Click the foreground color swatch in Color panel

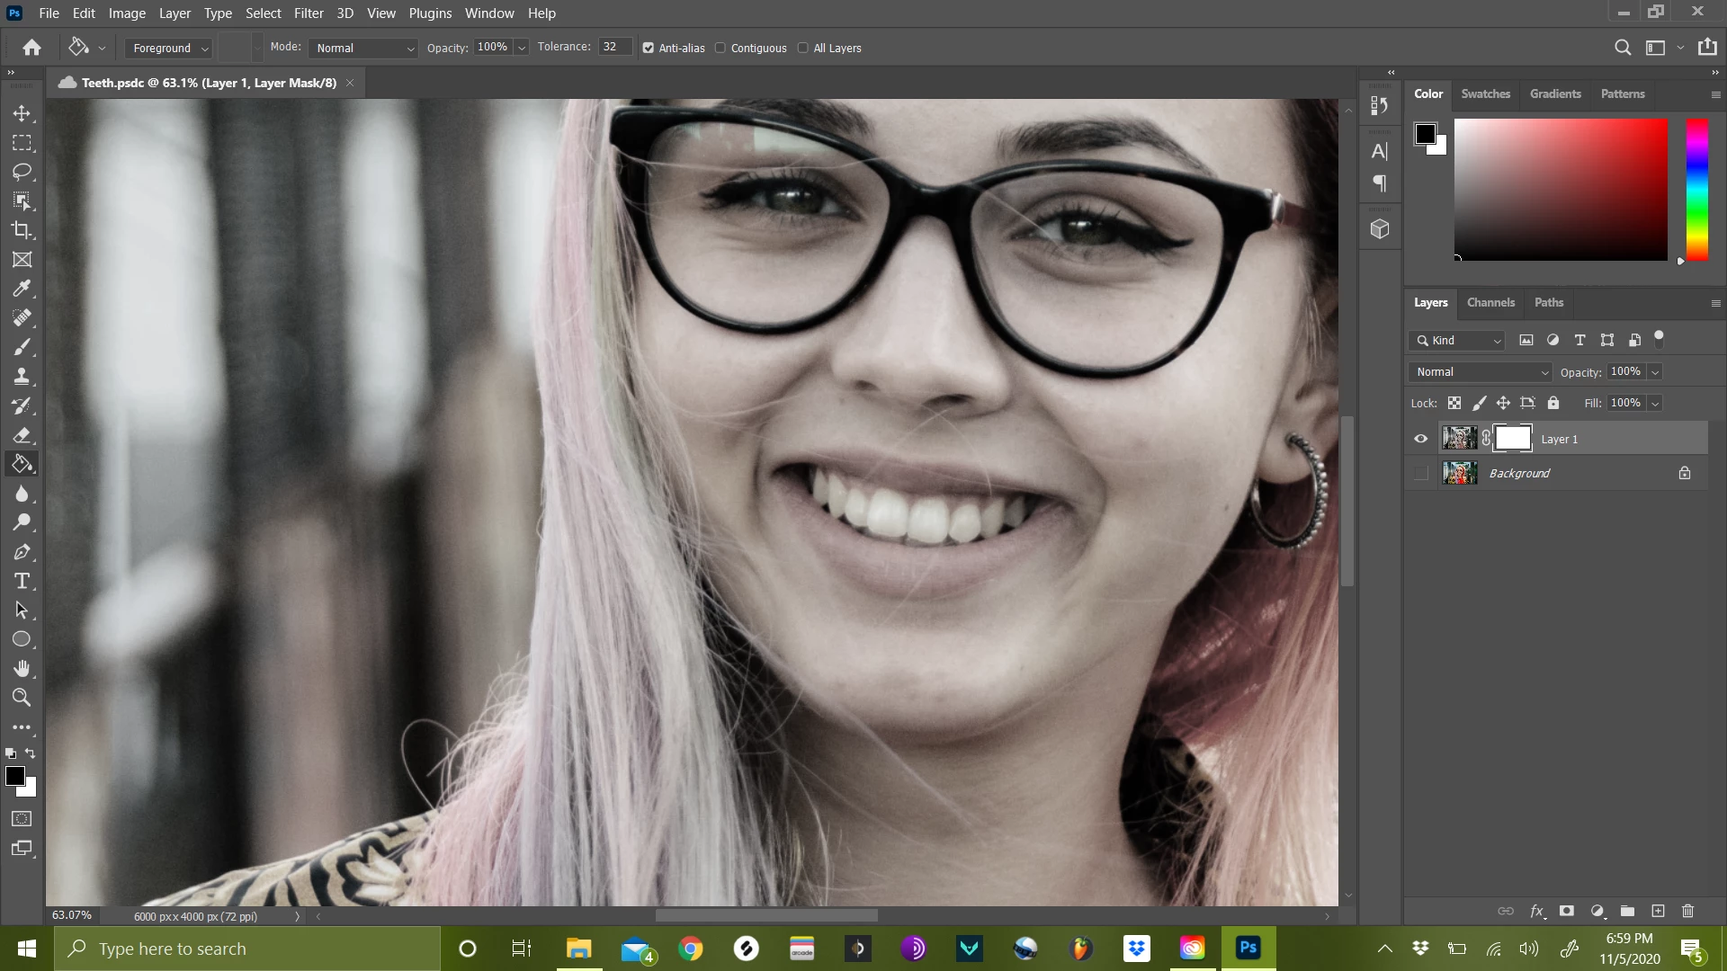1425,134
